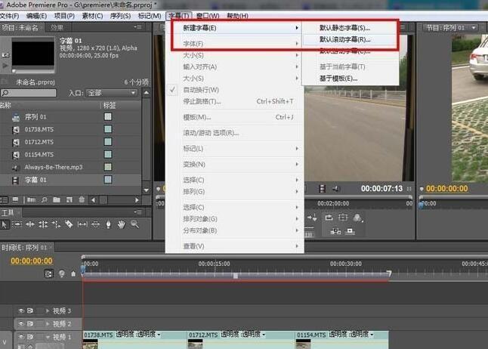Click project panel horizontal scrollbar thumb

103,200
